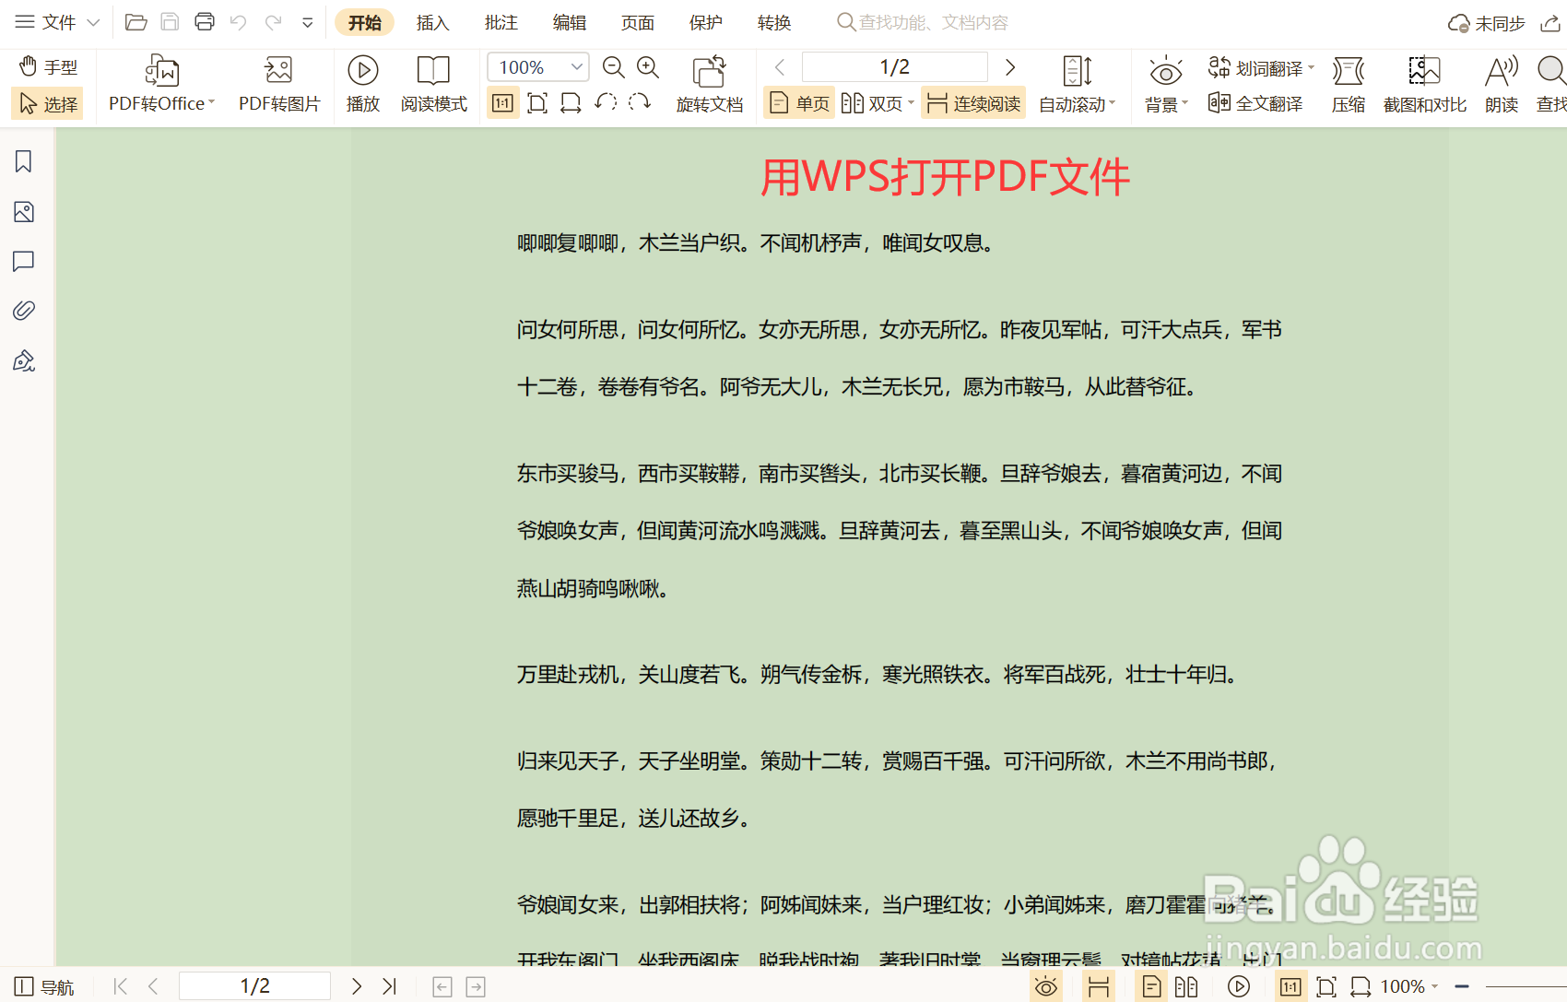Toggle the 导航 navigation pane
This screenshot has height=1002, width=1567.
[x=44, y=986]
